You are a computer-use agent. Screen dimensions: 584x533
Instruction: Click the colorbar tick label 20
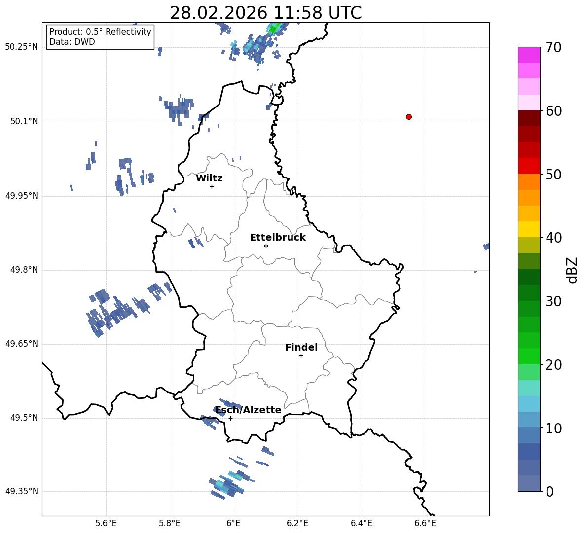tap(553, 365)
